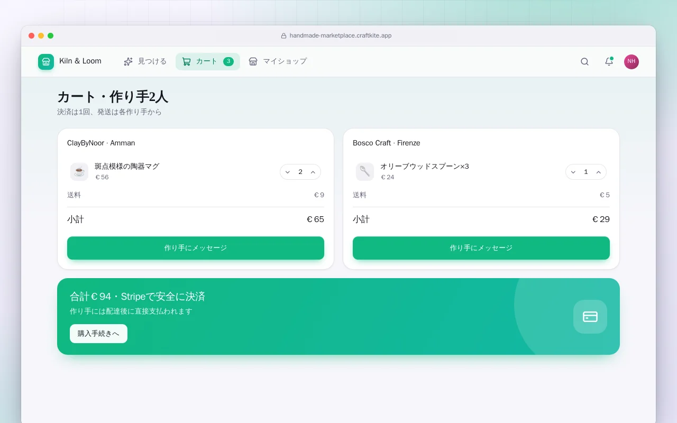Screen dimensions: 677x423
Task: Increase ceramic mug quantity with up chevron
Action: [x=313, y=172]
